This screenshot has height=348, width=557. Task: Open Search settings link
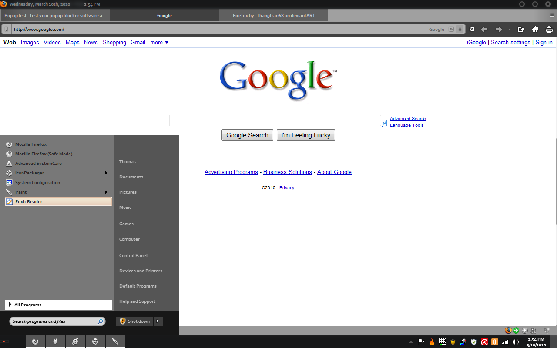(510, 42)
